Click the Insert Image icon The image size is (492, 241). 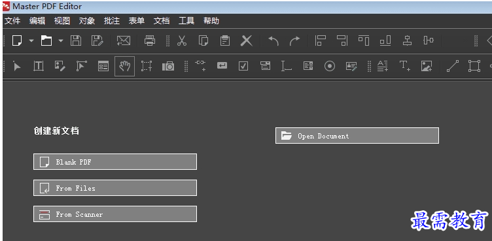tap(427, 66)
